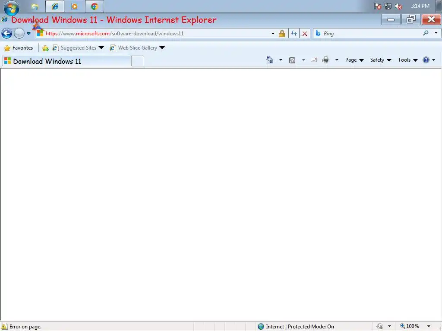Click the Action Center flag tray icon

378,6
